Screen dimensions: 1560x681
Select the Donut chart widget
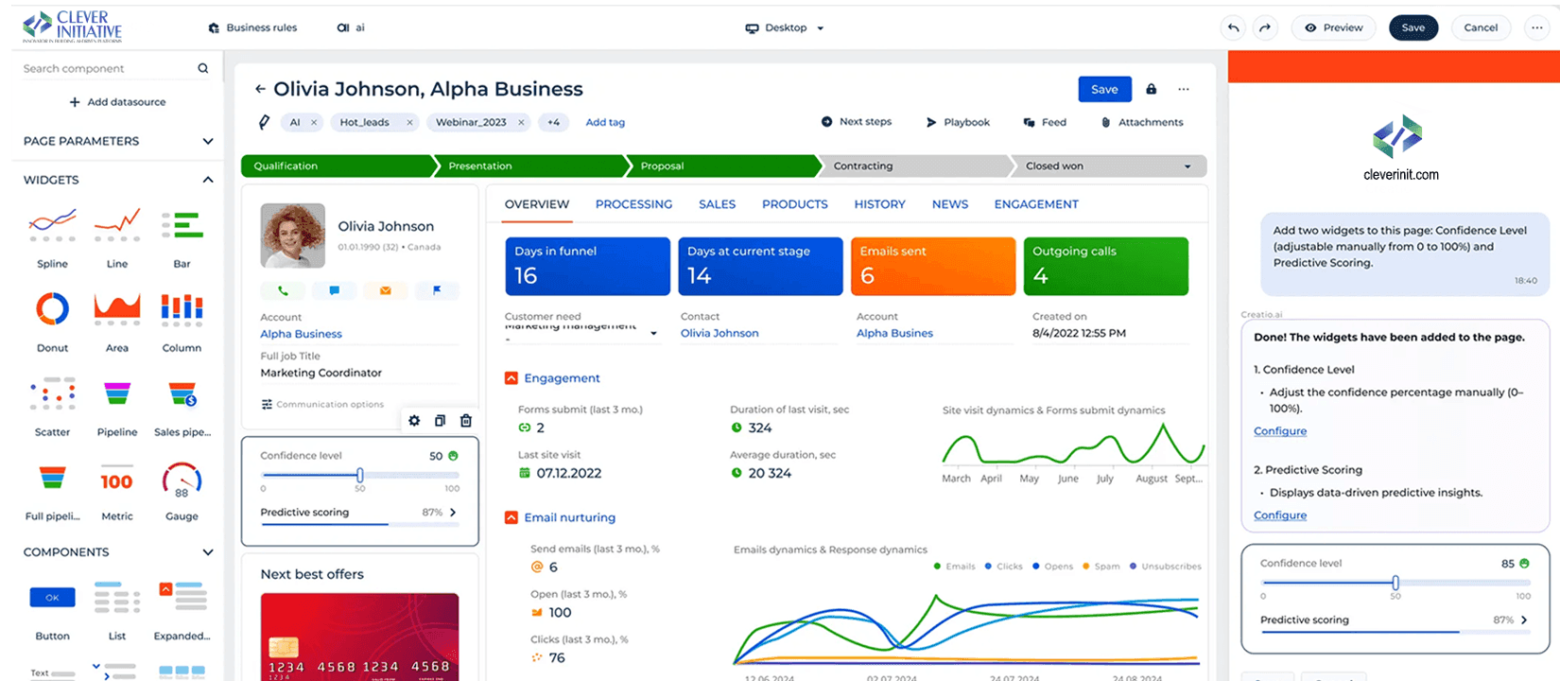pyautogui.click(x=52, y=309)
